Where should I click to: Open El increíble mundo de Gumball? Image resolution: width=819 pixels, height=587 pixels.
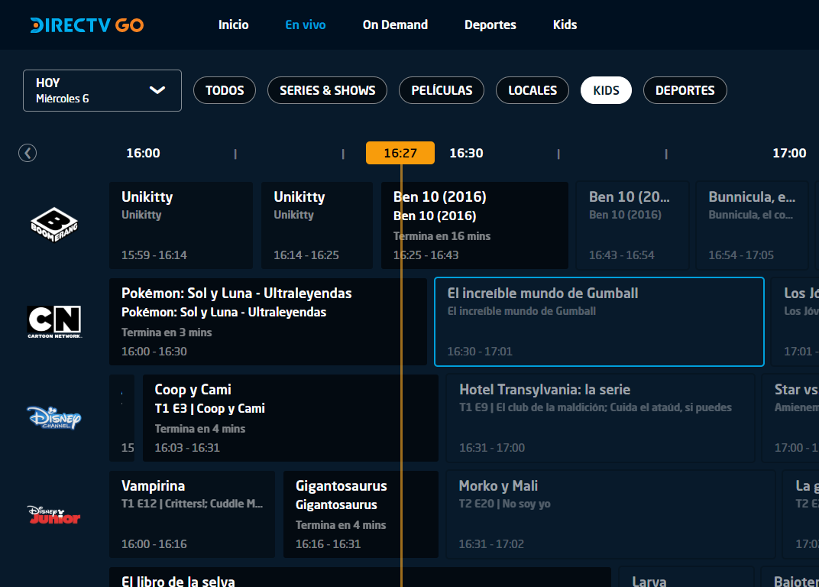coord(600,322)
